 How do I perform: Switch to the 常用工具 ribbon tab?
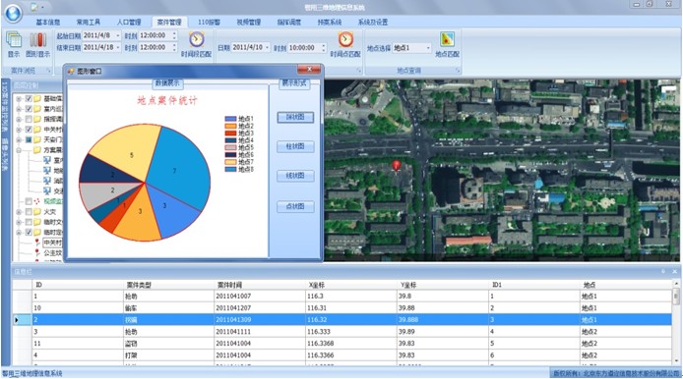tap(89, 23)
